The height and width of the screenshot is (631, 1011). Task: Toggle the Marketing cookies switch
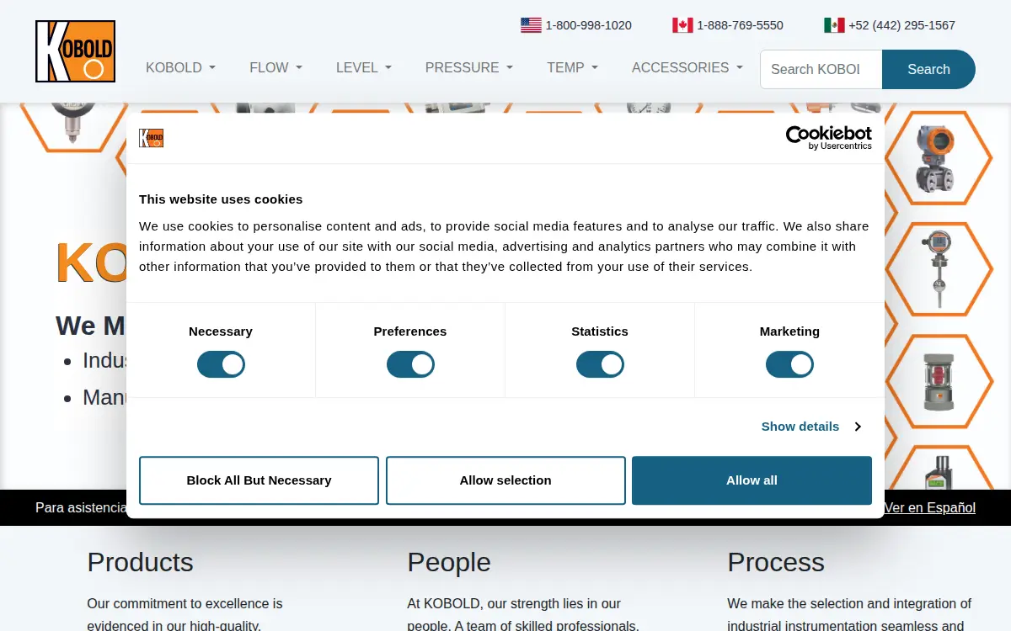(x=789, y=364)
